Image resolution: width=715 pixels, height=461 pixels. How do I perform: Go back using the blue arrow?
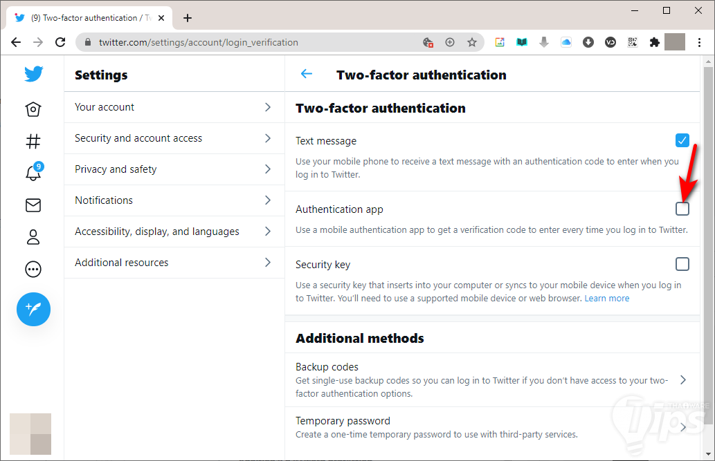pyautogui.click(x=307, y=75)
